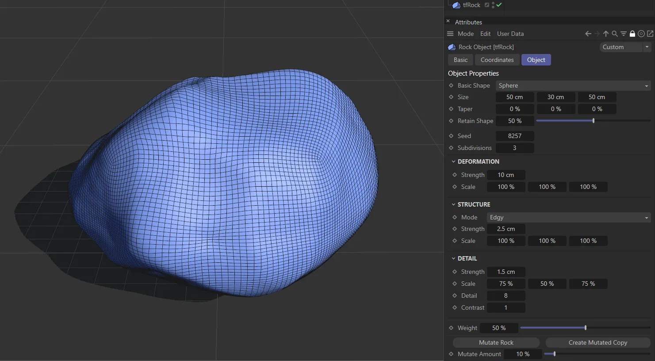Click the tfRock object icon in hierarchy

tap(456, 5)
